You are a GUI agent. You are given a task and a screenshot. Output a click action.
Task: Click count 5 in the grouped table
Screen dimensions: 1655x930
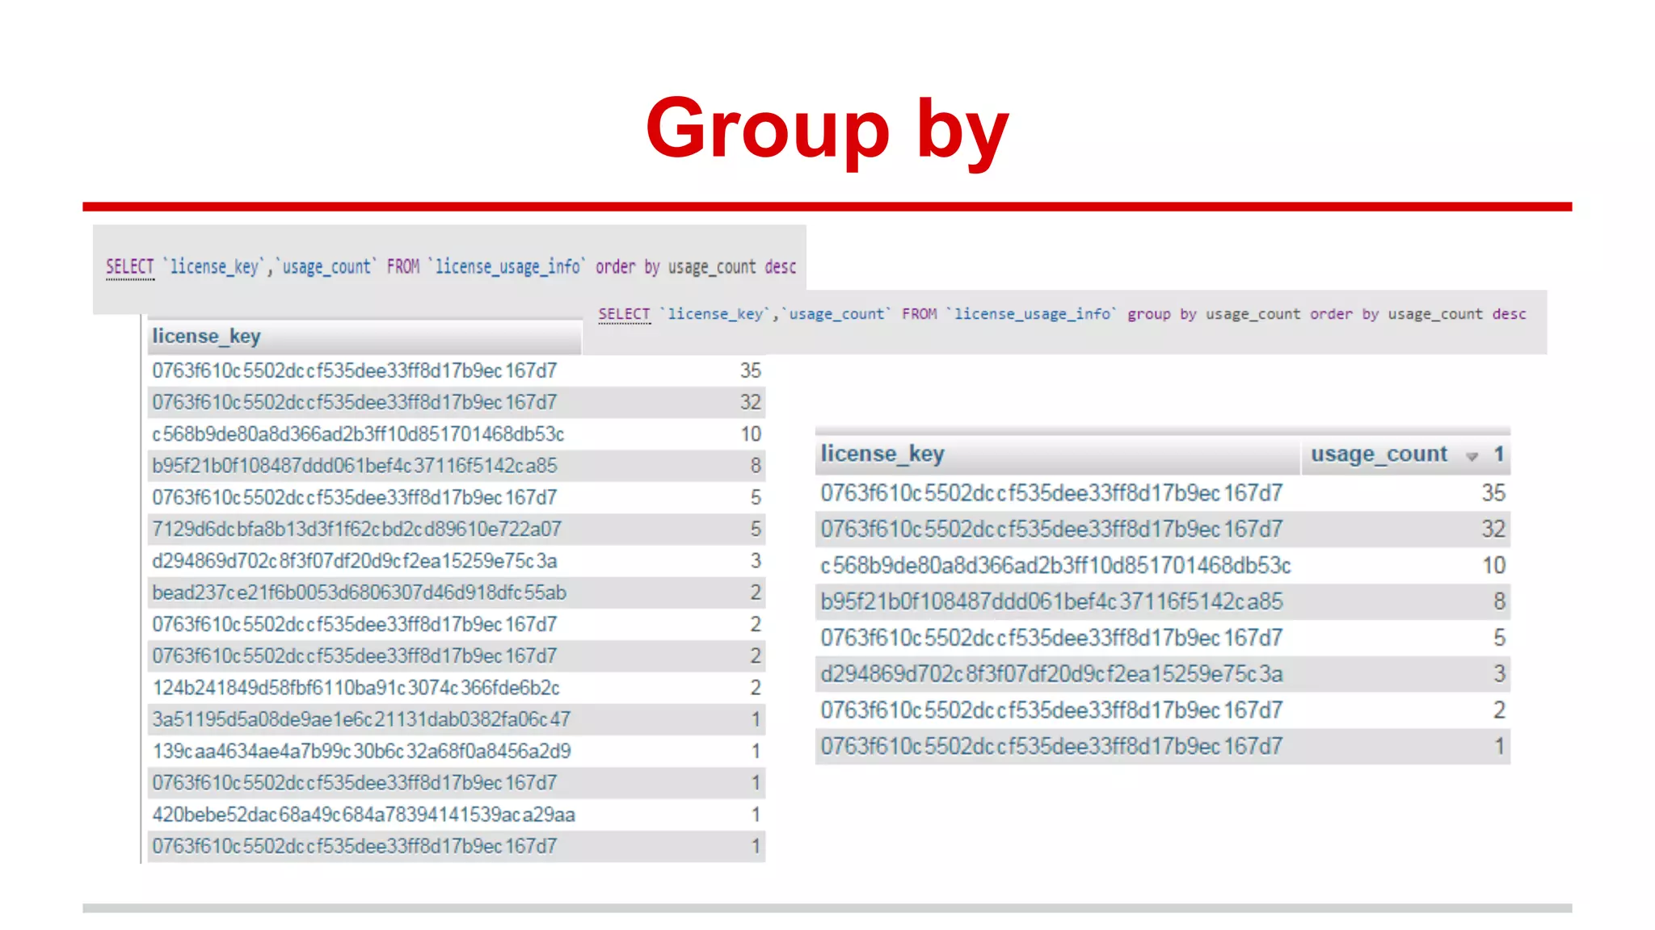click(1499, 639)
